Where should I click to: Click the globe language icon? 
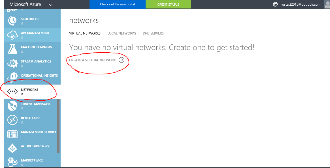275,4
